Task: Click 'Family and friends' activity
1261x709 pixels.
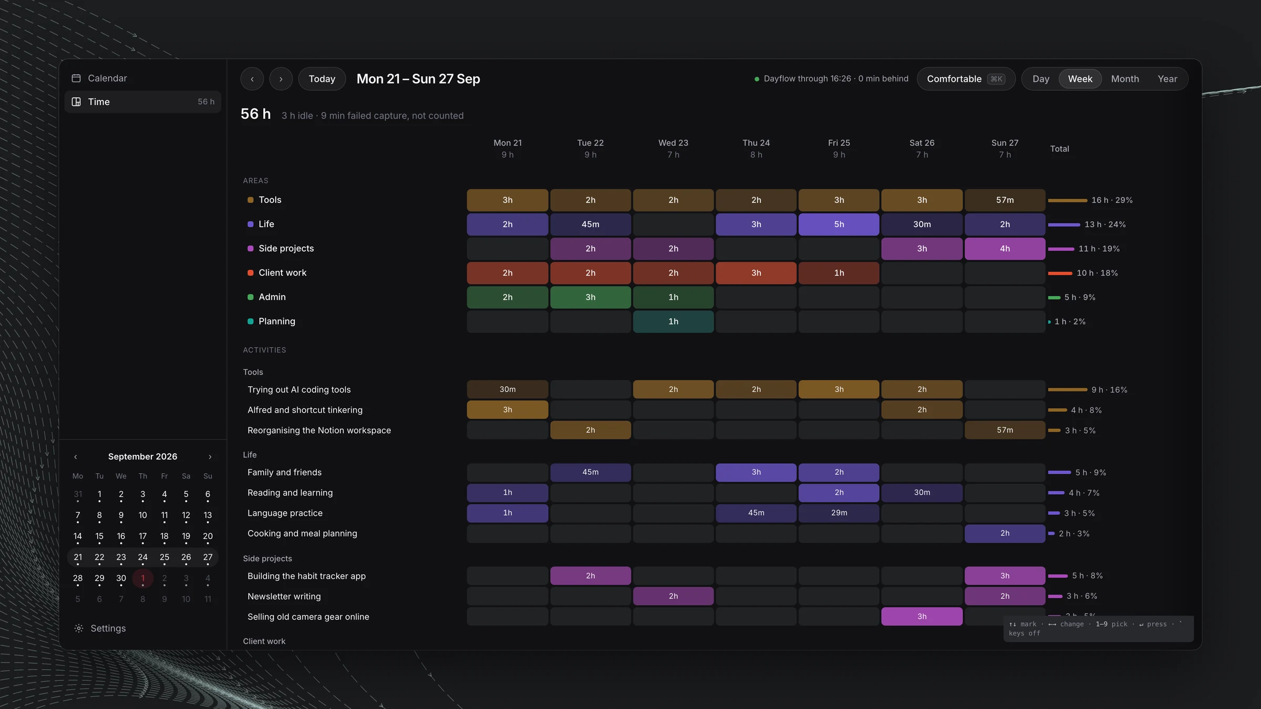Action: pos(284,472)
